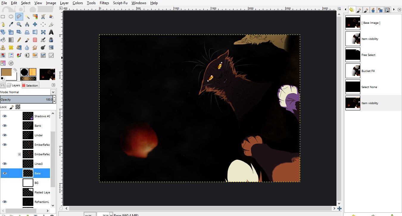
Task: Show next tabs in right dock
Action: [x=394, y=10]
